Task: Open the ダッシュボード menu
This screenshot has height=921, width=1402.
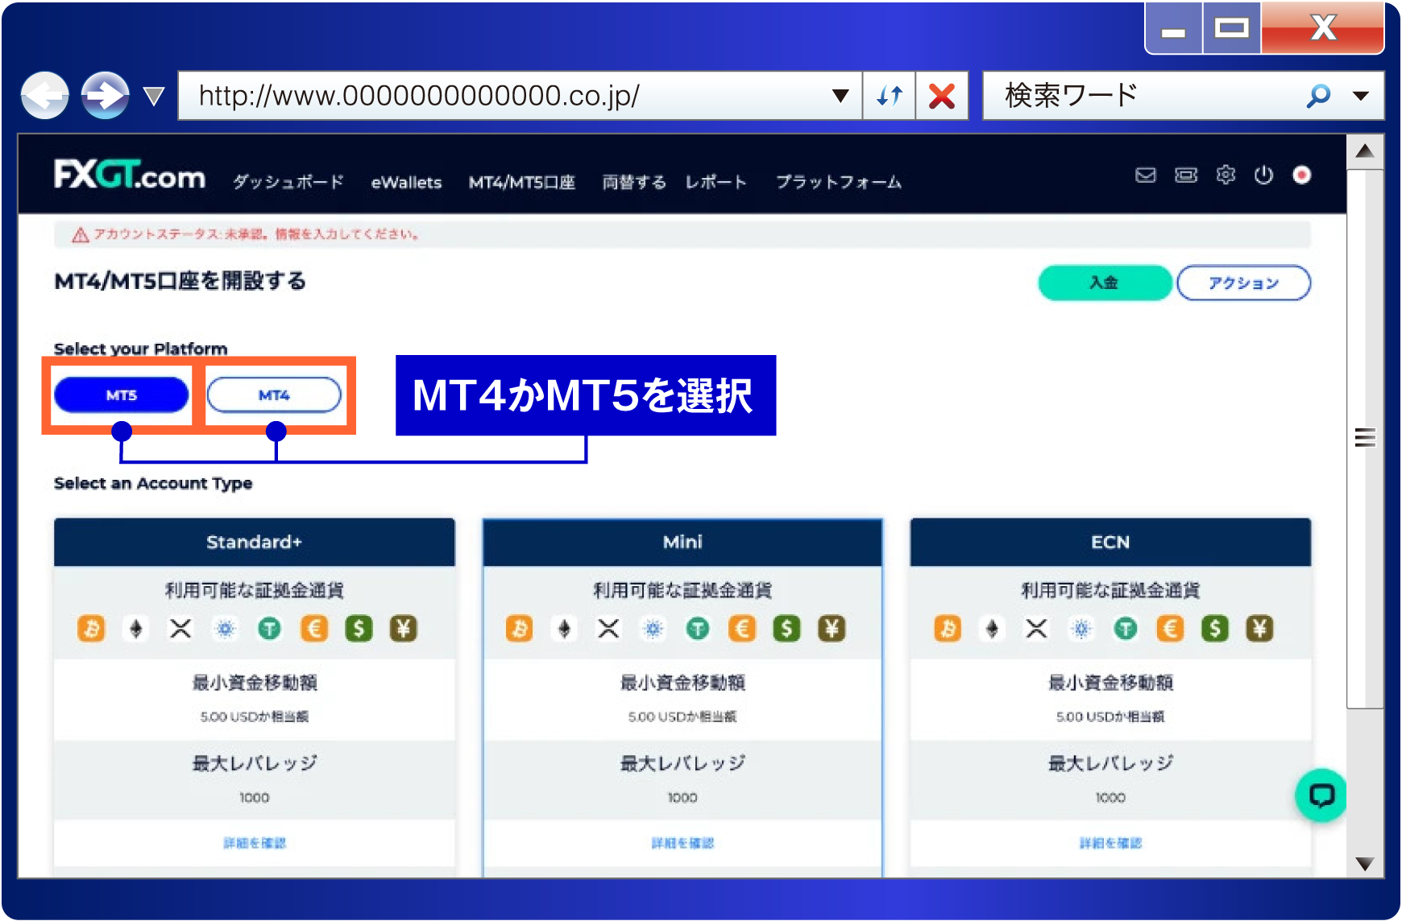Action: (x=288, y=182)
